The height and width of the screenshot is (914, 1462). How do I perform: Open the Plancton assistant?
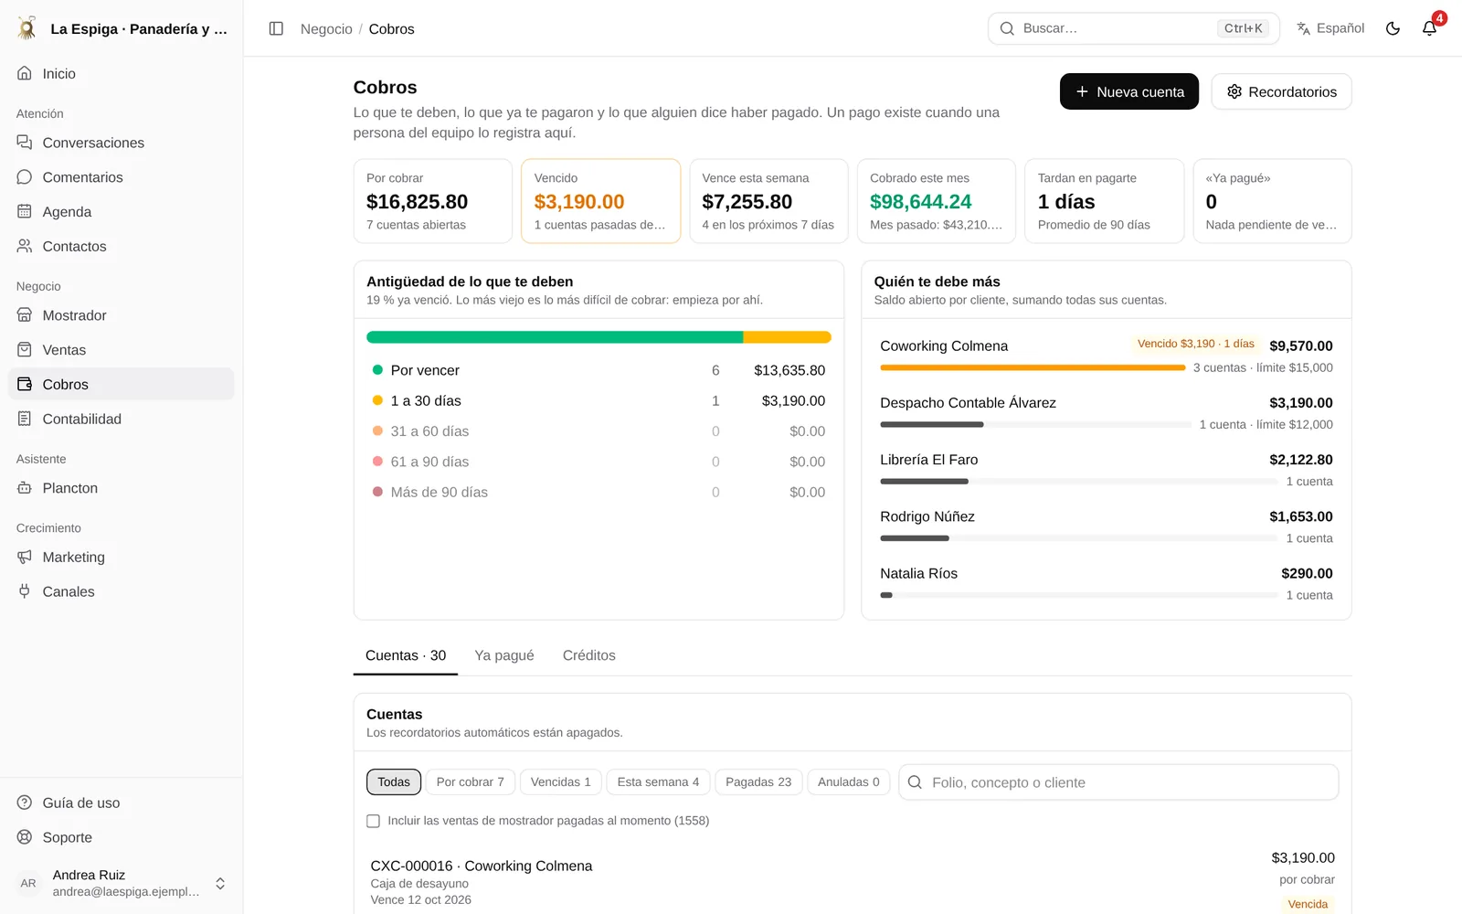121,488
